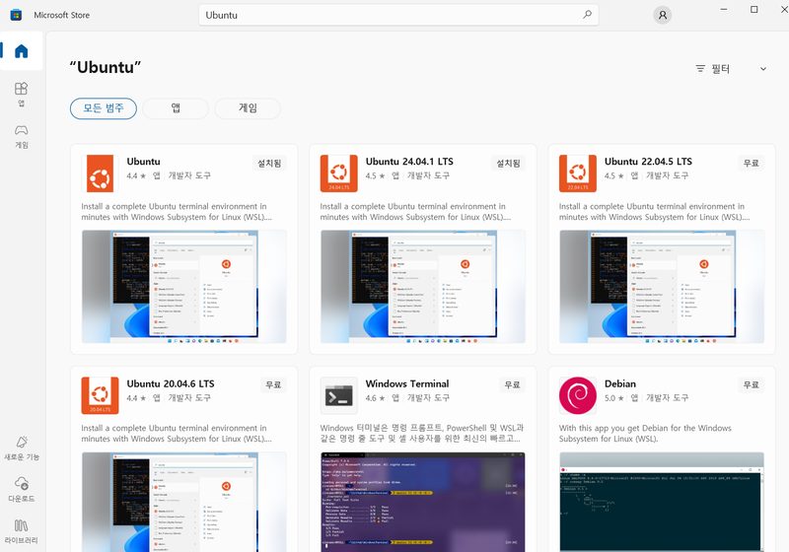Click the Debian description about Windows Subsystem

[645, 434]
